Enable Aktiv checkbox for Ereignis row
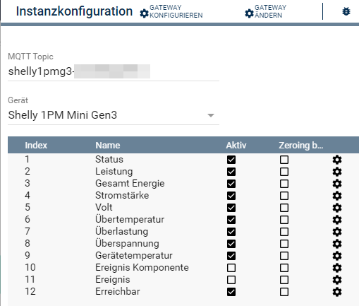The image size is (359, 306). point(231,280)
